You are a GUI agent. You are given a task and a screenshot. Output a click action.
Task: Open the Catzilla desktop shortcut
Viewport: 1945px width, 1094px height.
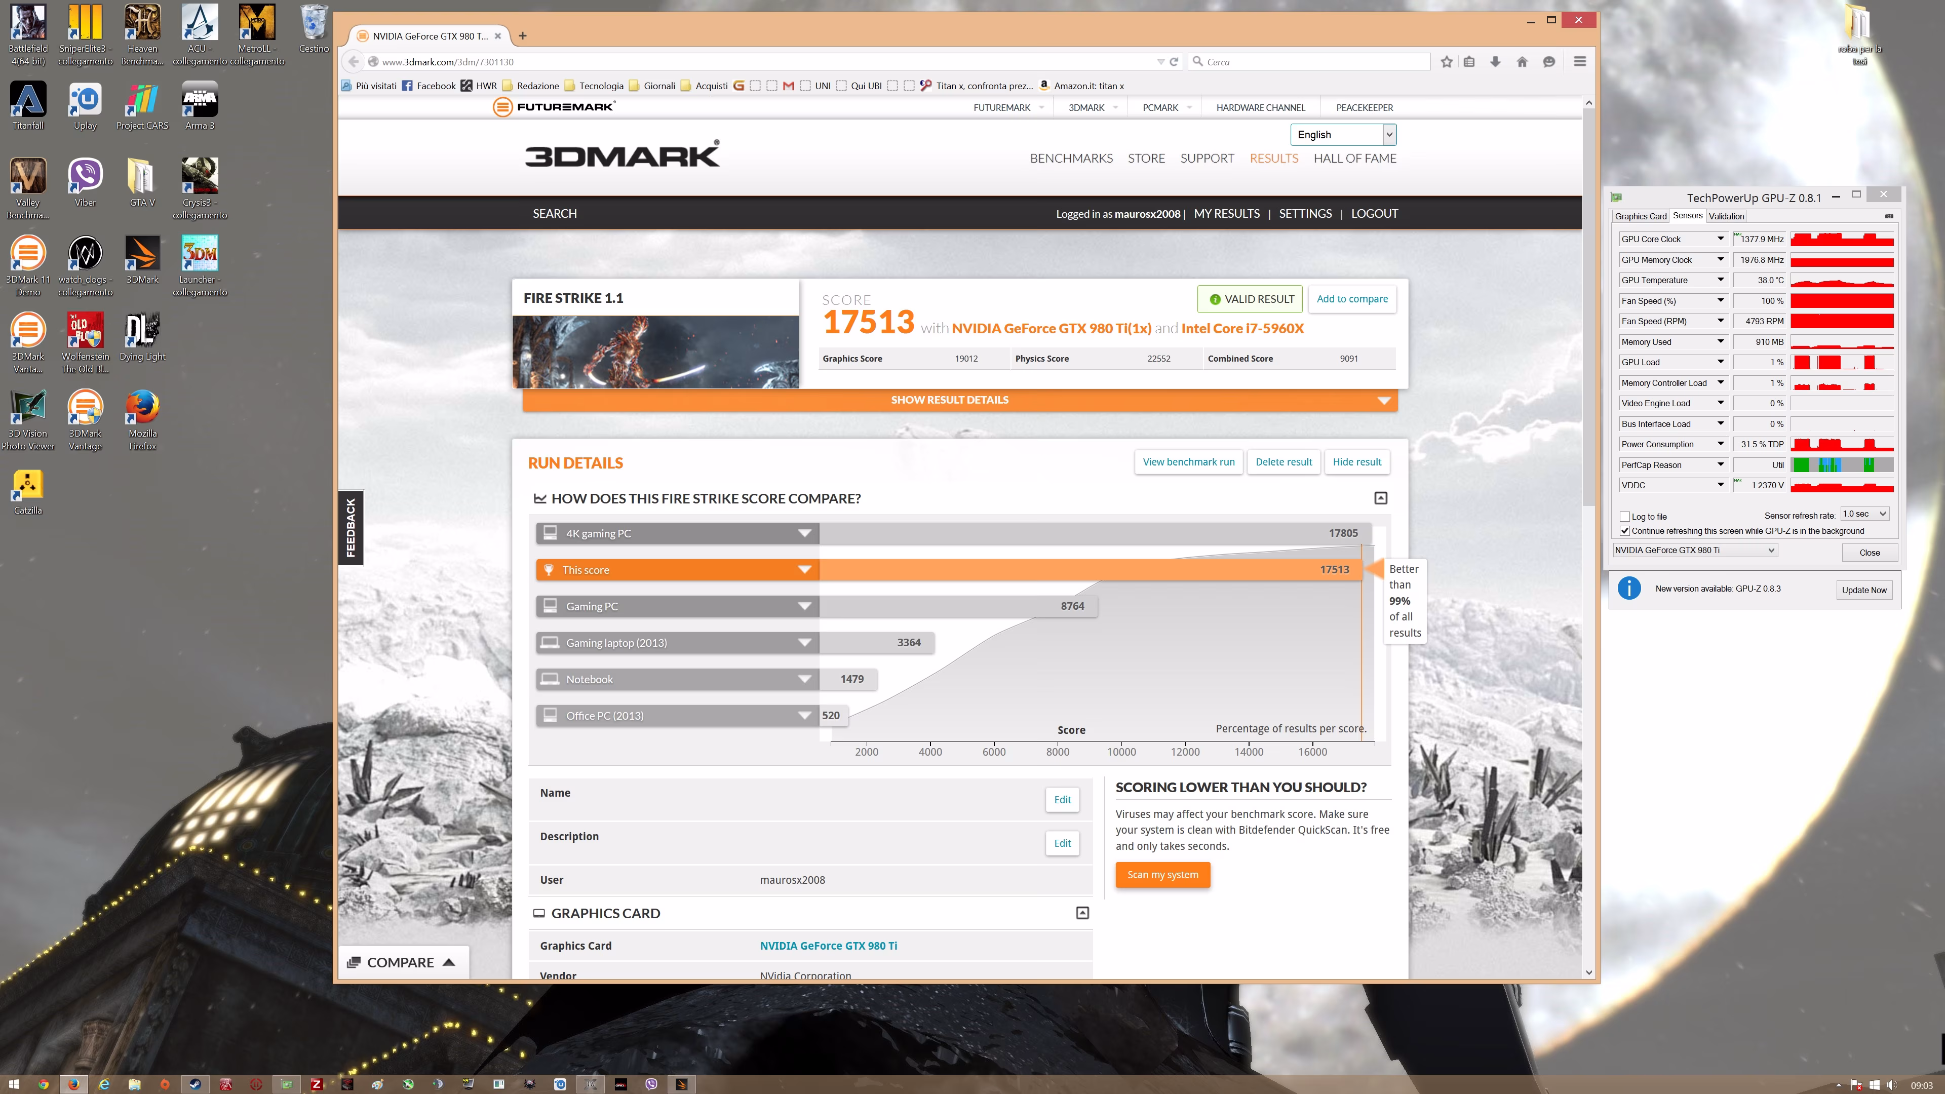click(28, 490)
